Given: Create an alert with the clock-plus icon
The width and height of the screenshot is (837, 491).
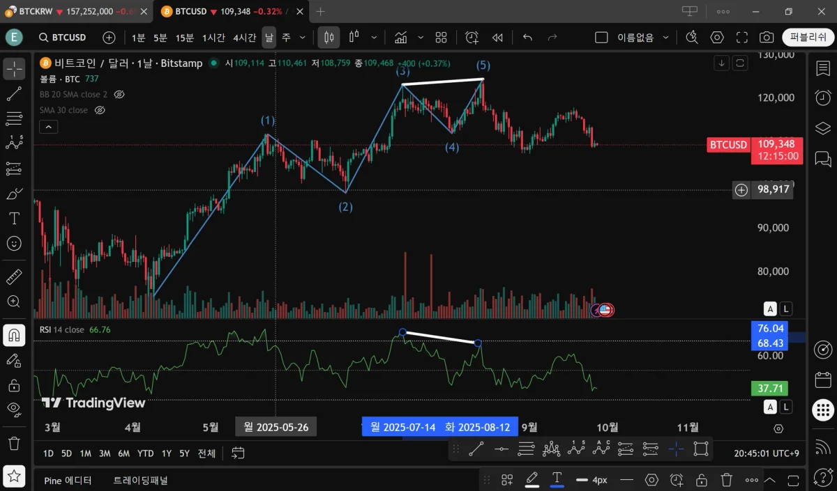Looking at the screenshot, I should point(471,37).
